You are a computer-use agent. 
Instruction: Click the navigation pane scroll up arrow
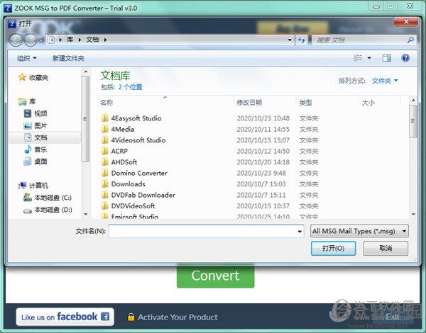point(86,72)
